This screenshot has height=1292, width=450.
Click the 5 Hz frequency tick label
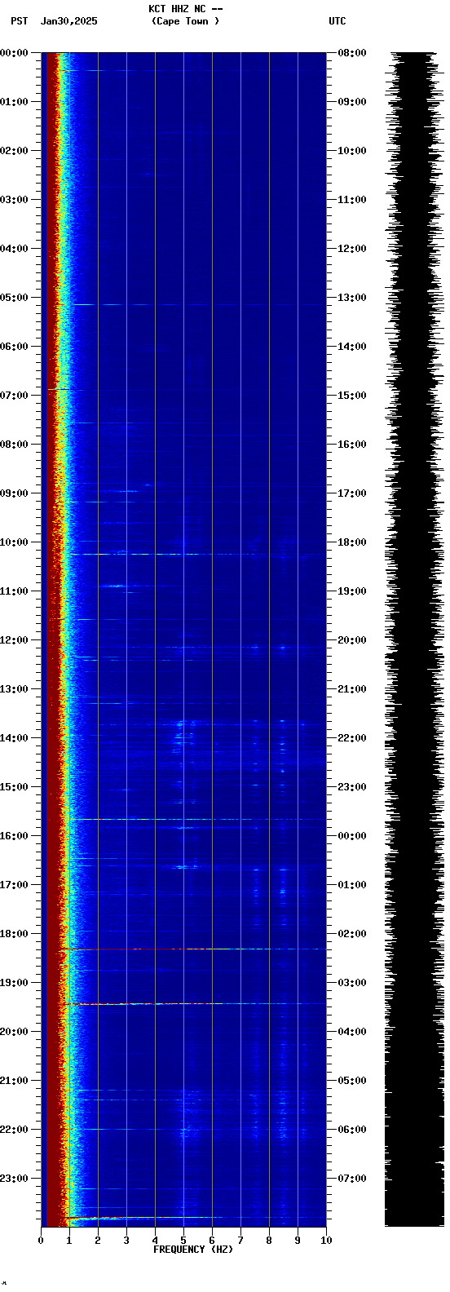click(183, 1241)
